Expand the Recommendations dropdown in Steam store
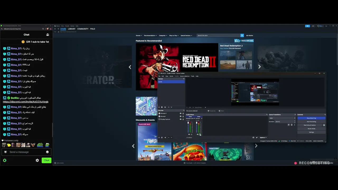Screen dimensions: 338x190 [x=150, y=35]
